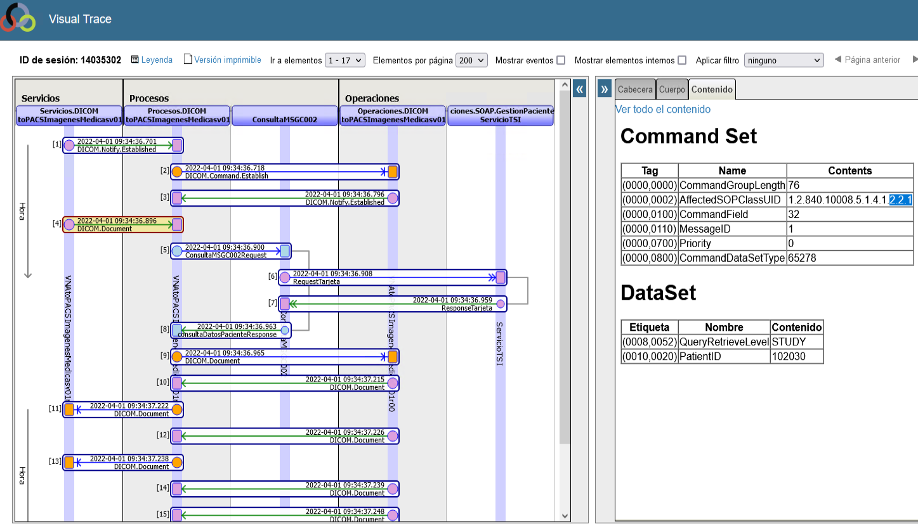Viewport: 918px width, 526px height.
Task: Collapse diagram with left double-chevron button
Action: [579, 89]
